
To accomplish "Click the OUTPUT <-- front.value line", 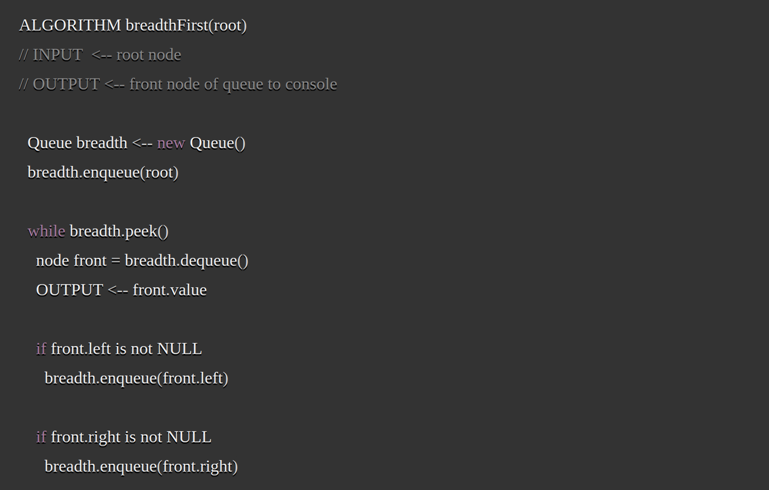I will point(121,290).
